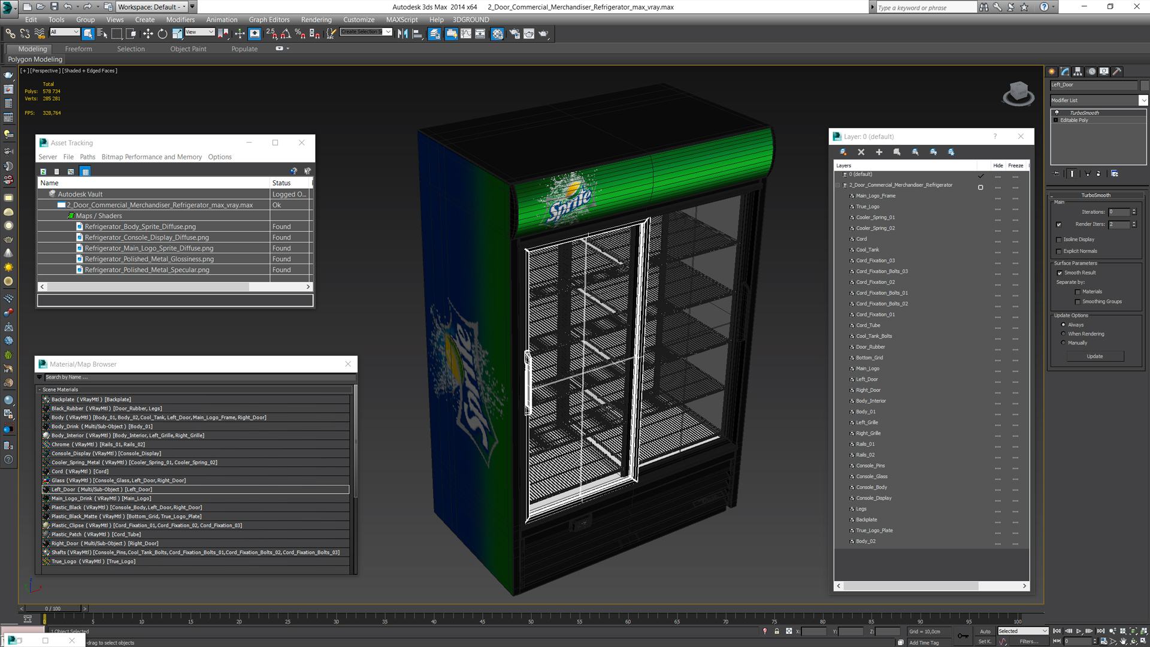Expand the Editable Poly modifier entry
This screenshot has height=647, width=1150.
(1056, 120)
